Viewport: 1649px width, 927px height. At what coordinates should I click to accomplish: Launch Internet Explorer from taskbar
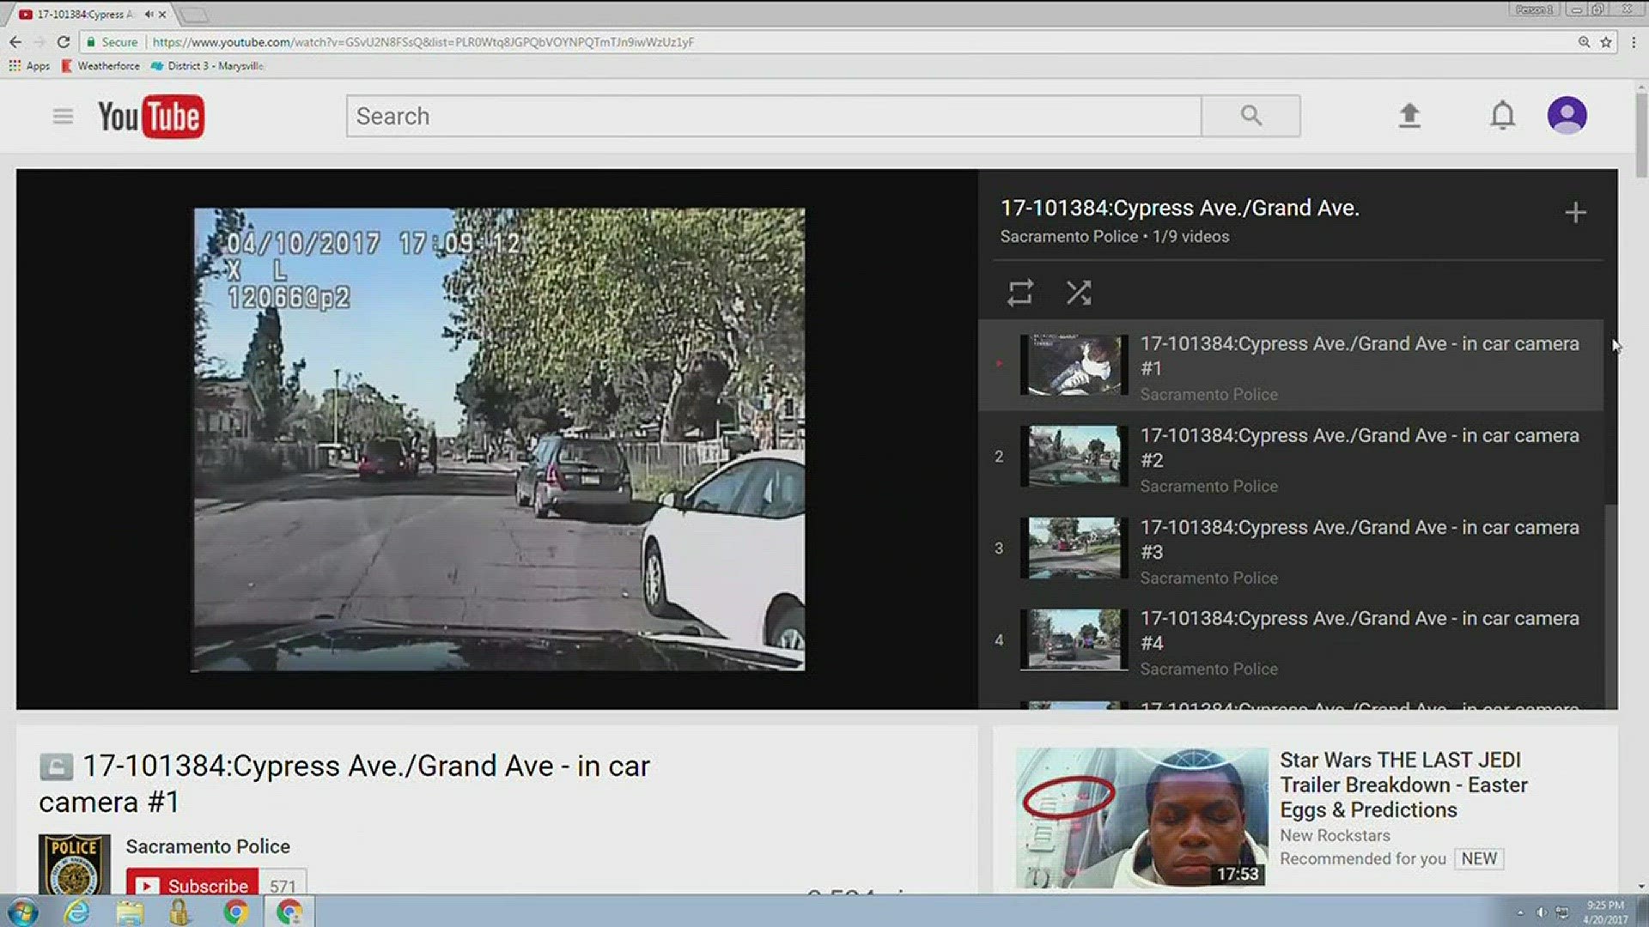point(76,912)
